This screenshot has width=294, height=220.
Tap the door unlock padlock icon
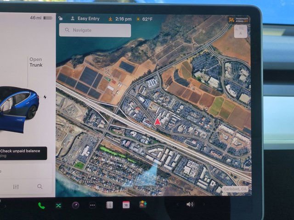(x=60, y=18)
